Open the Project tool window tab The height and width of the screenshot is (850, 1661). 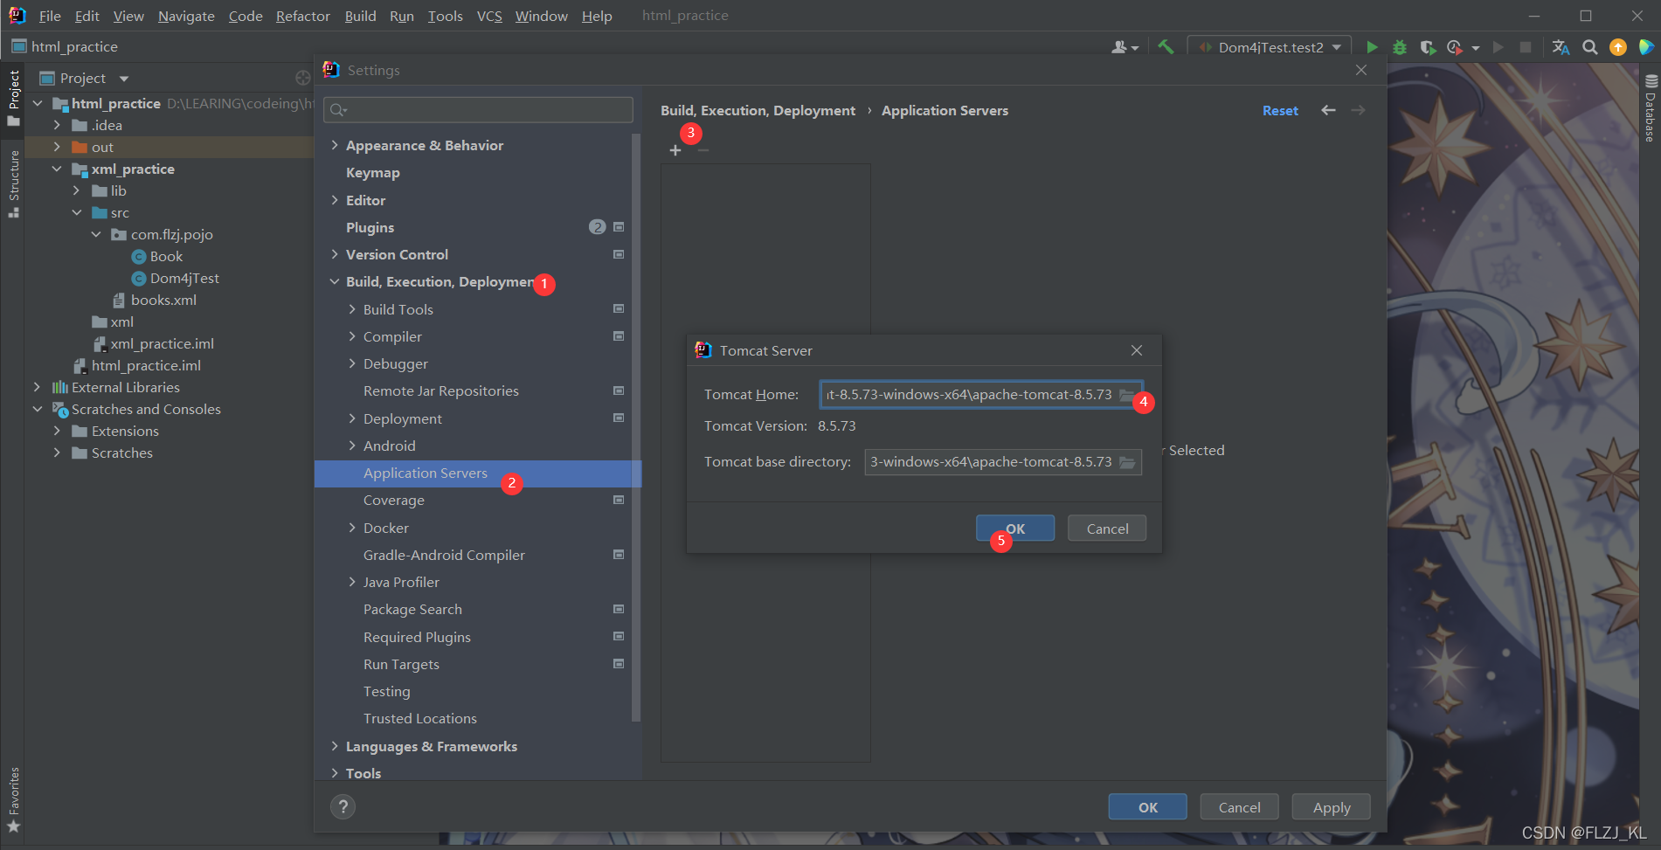pyautogui.click(x=14, y=97)
